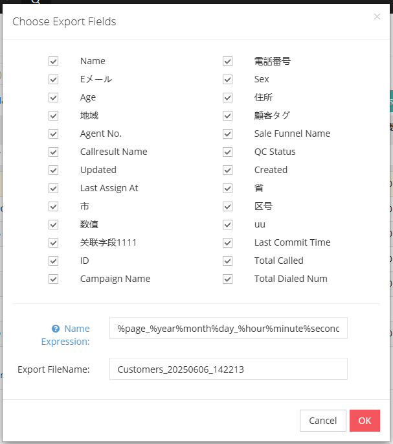Click the Sale Funnel Name label
This screenshot has height=444, width=393.
pyautogui.click(x=292, y=134)
